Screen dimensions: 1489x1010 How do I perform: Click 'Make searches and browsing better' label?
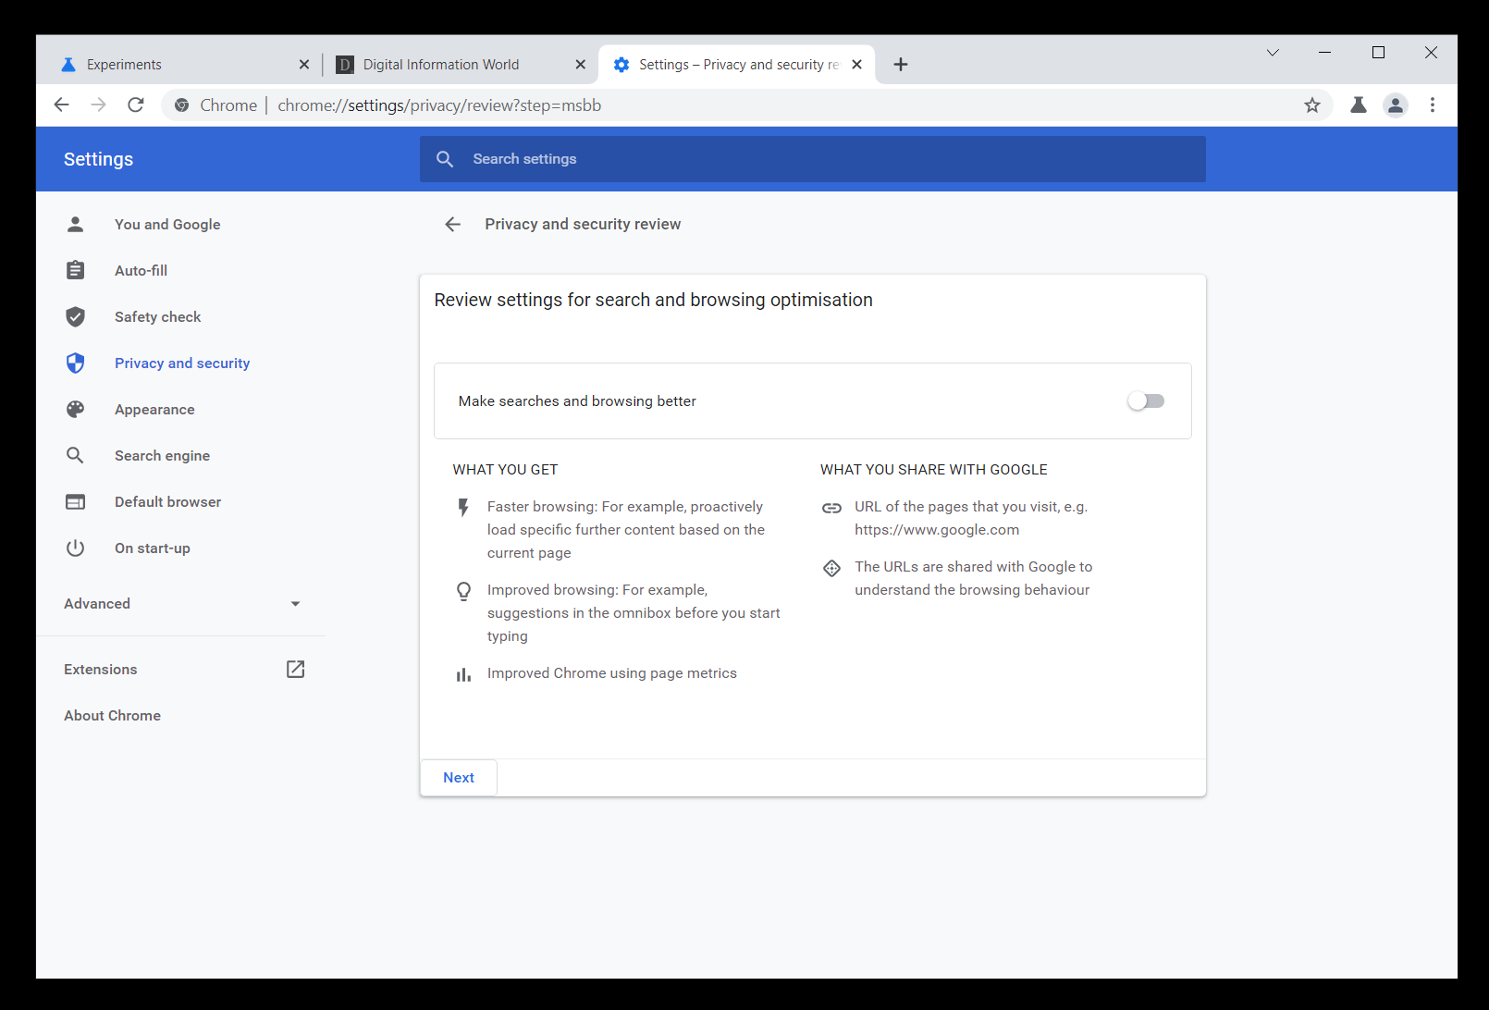point(577,400)
